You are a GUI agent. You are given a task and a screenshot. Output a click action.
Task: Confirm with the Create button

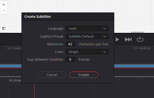84,75
